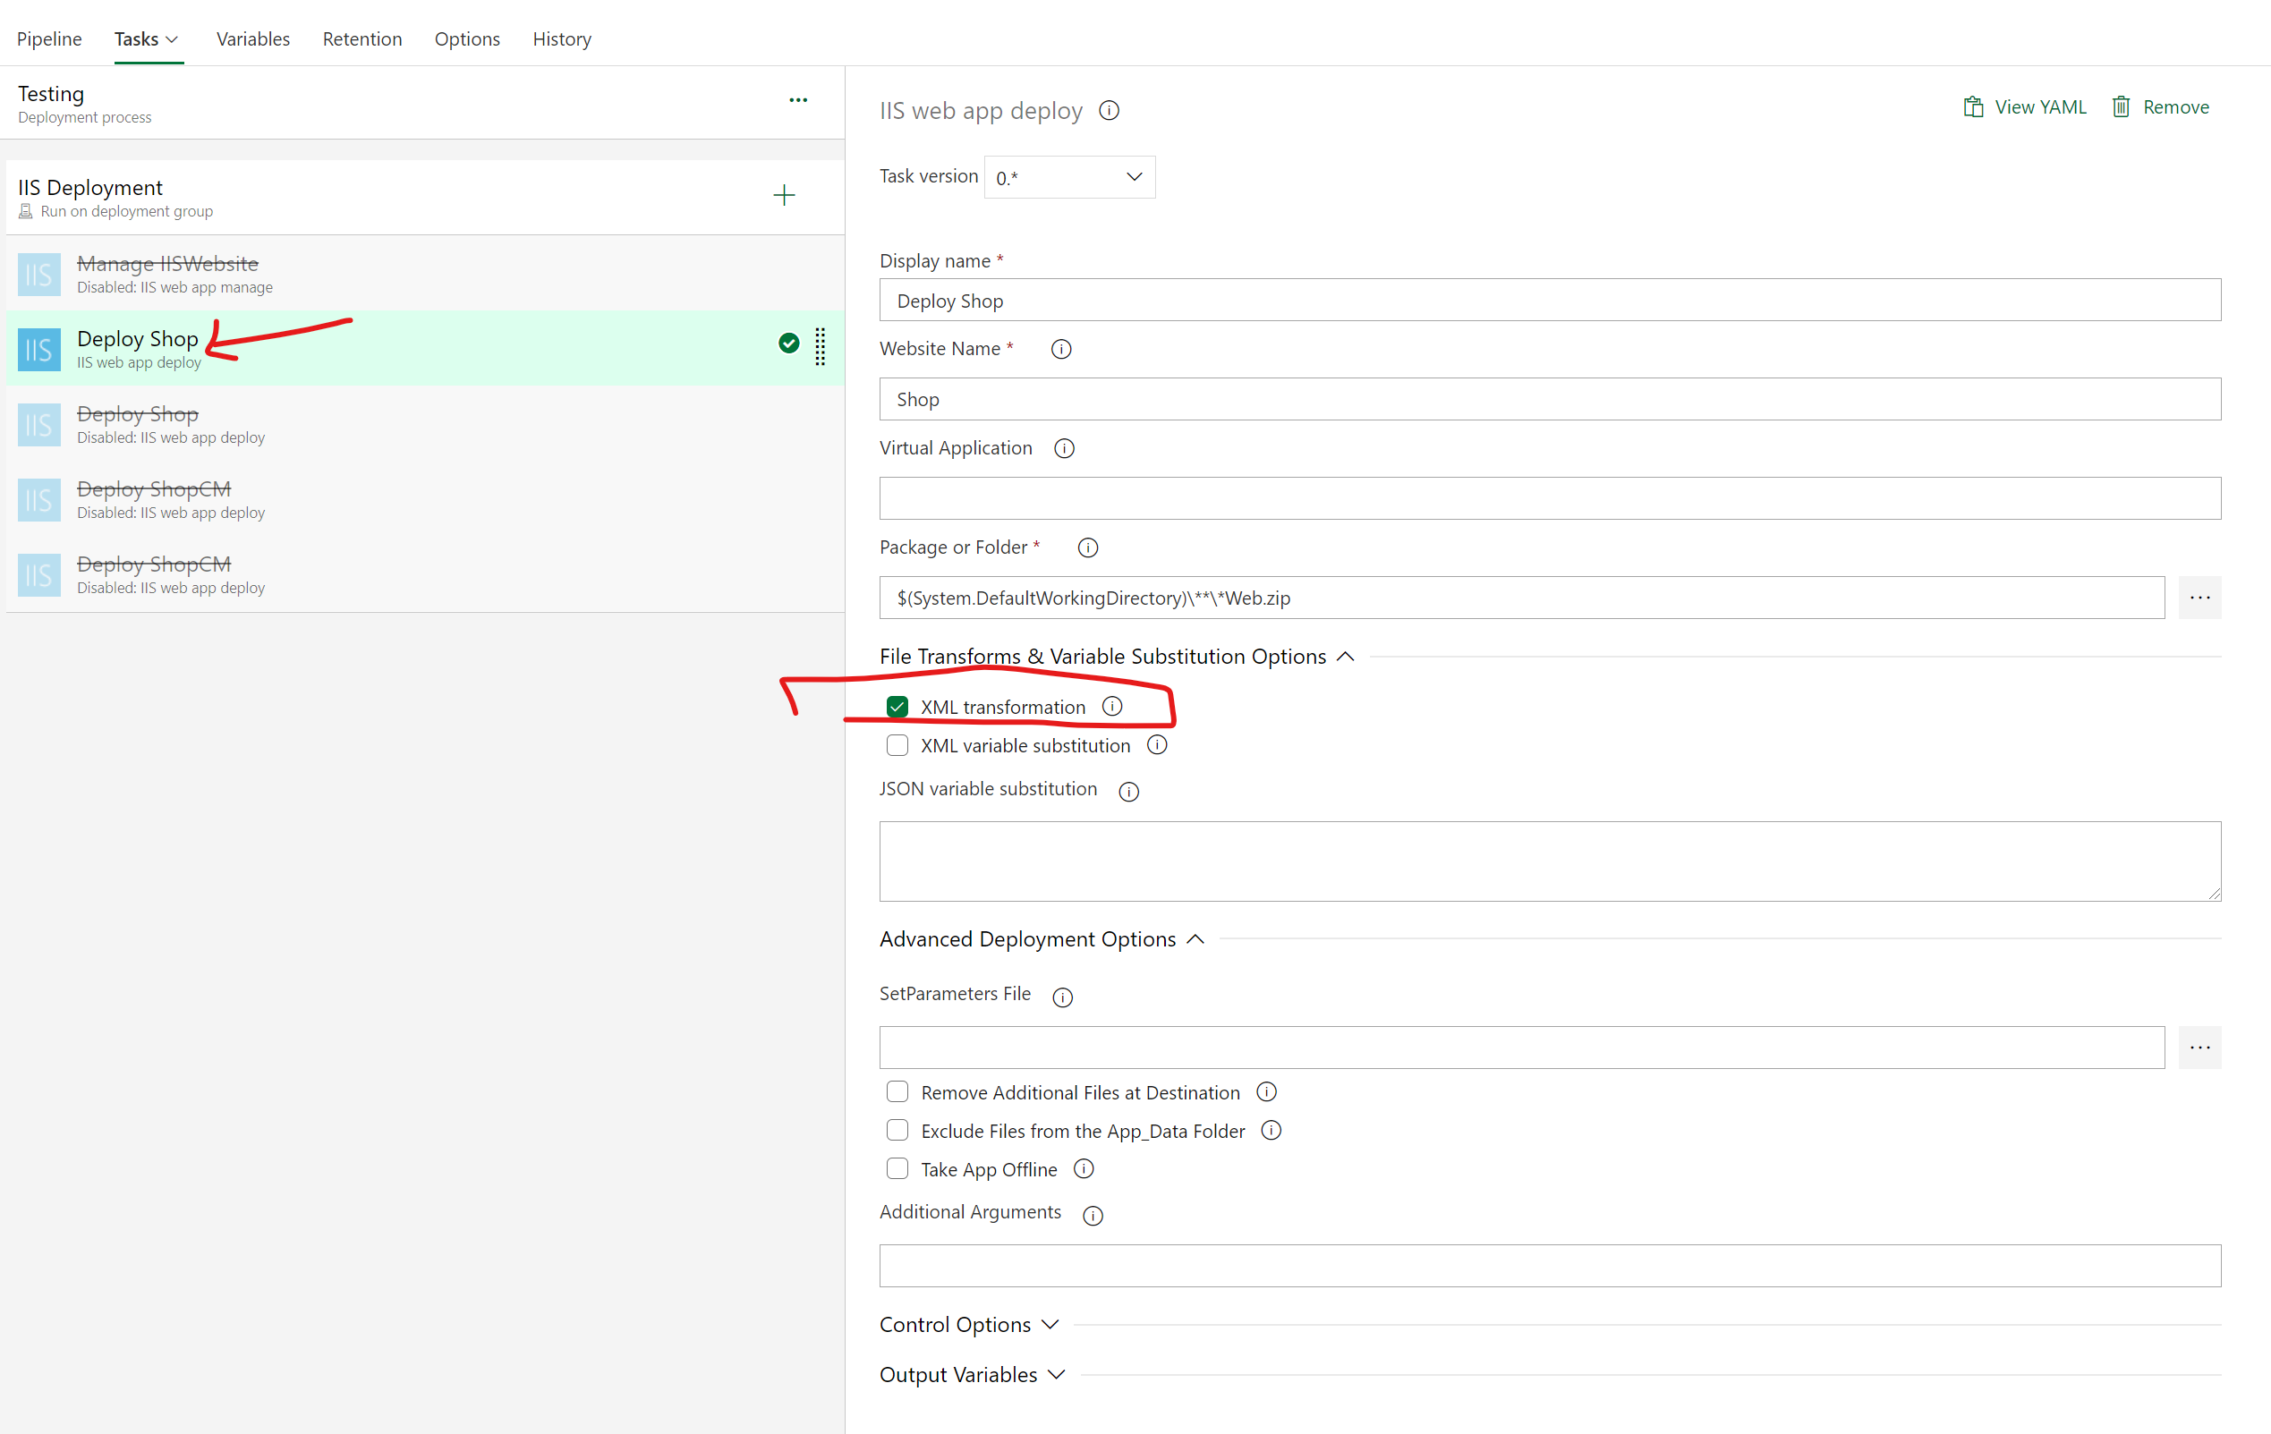Image resolution: width=2271 pixels, height=1434 pixels.
Task: Switch to the Variables tab
Action: 252,38
